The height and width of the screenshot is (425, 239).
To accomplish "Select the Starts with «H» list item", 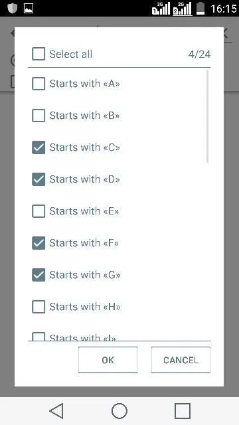I will pos(117,307).
